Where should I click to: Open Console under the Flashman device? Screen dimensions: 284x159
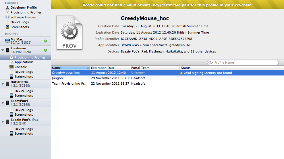pyautogui.click(x=21, y=67)
